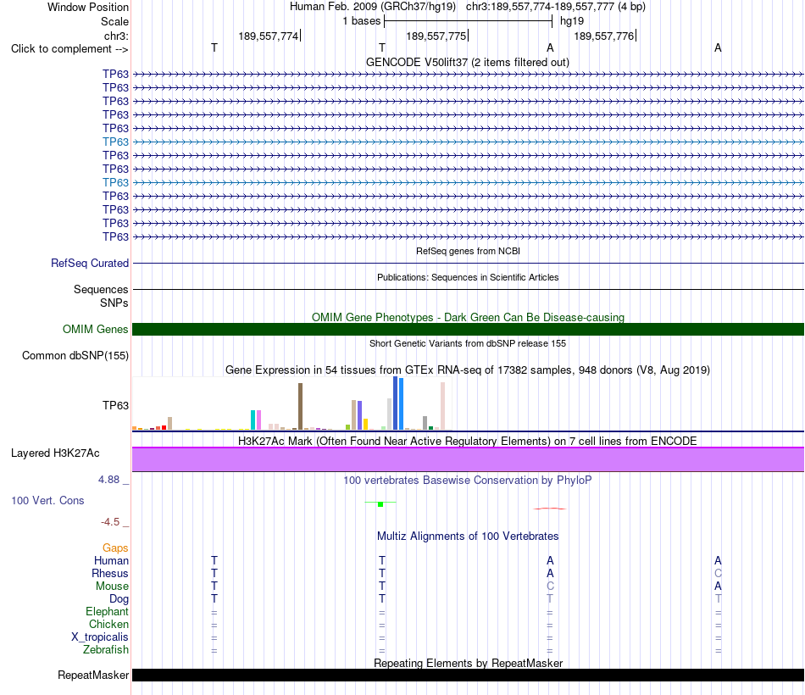Select the Rhesus alignment row label
Viewport: 805px width, 695px height.
[x=110, y=573]
